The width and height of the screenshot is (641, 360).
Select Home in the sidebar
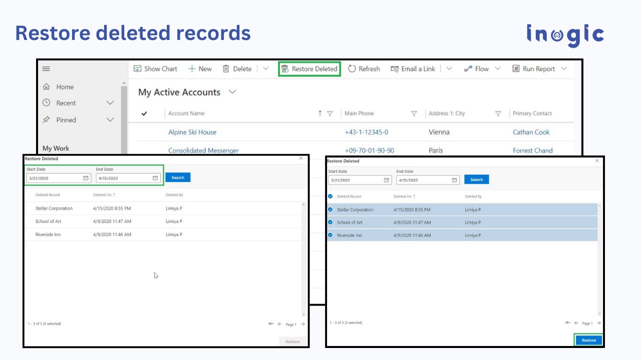pyautogui.click(x=65, y=87)
